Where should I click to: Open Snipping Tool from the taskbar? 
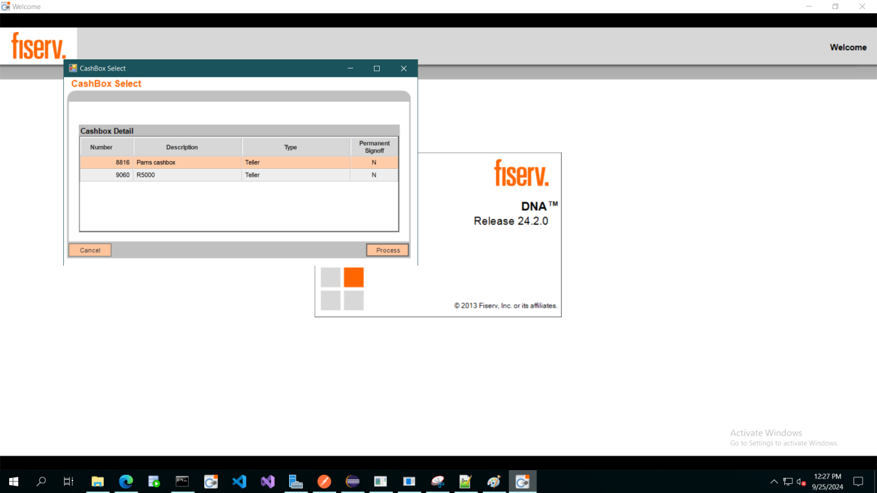pos(438,482)
